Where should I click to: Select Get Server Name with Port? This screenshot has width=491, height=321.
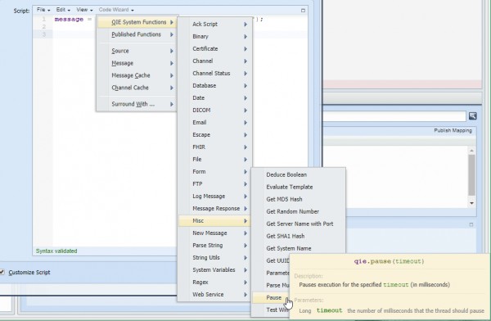point(299,224)
